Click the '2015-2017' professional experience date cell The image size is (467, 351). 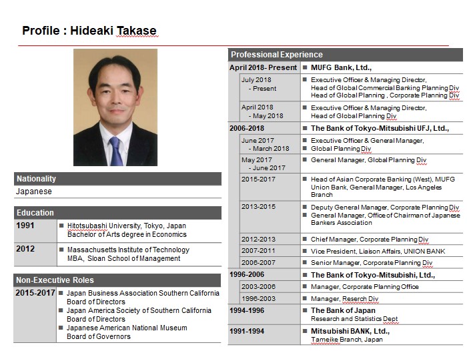coord(270,187)
